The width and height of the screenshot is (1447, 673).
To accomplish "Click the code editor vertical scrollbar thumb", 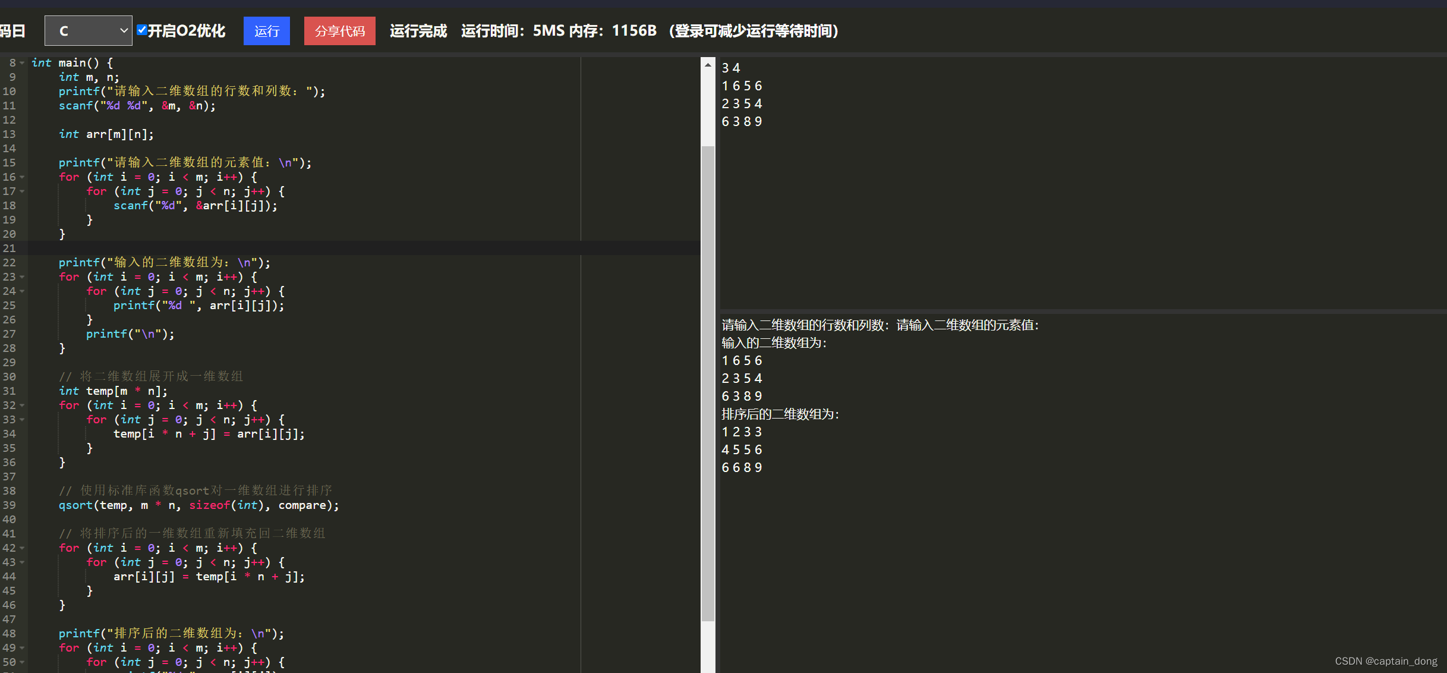I will [708, 383].
